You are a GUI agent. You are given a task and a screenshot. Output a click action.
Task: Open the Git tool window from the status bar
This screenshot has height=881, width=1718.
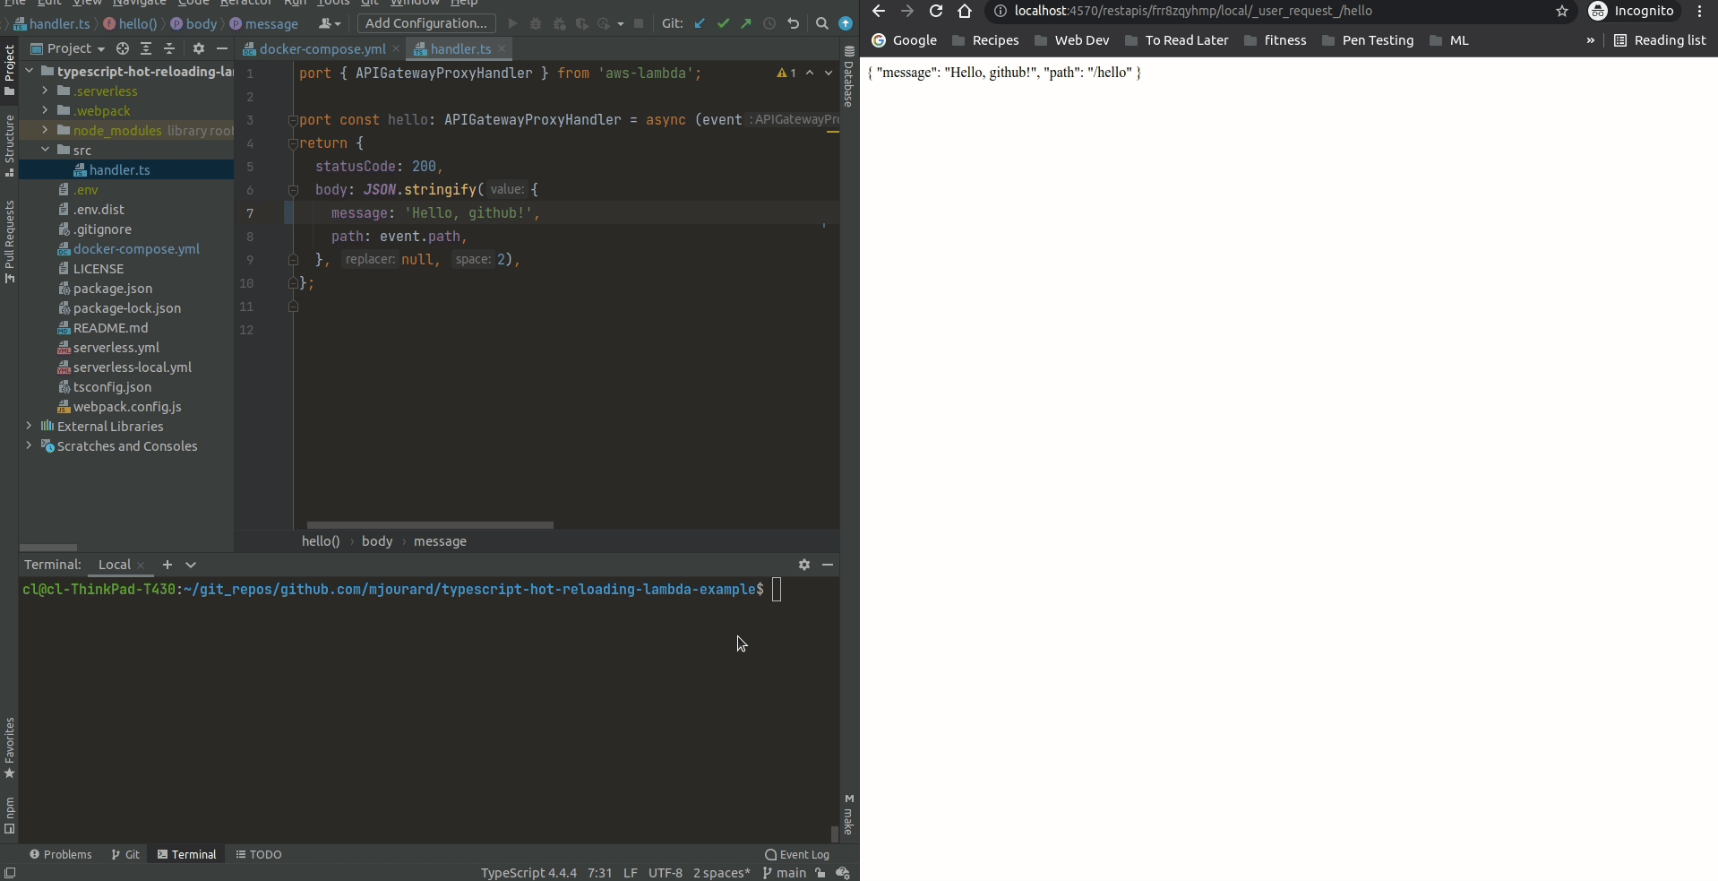pyautogui.click(x=125, y=854)
